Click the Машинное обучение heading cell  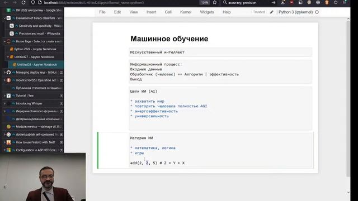point(169,39)
